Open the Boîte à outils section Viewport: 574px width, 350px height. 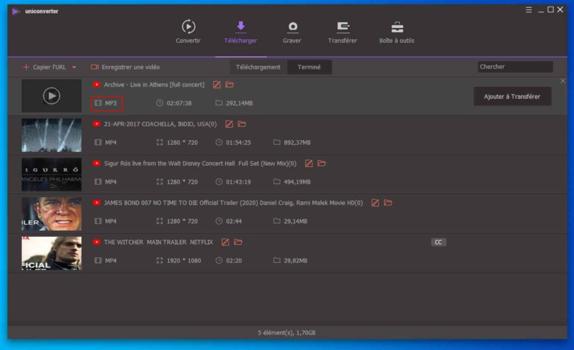(x=397, y=32)
